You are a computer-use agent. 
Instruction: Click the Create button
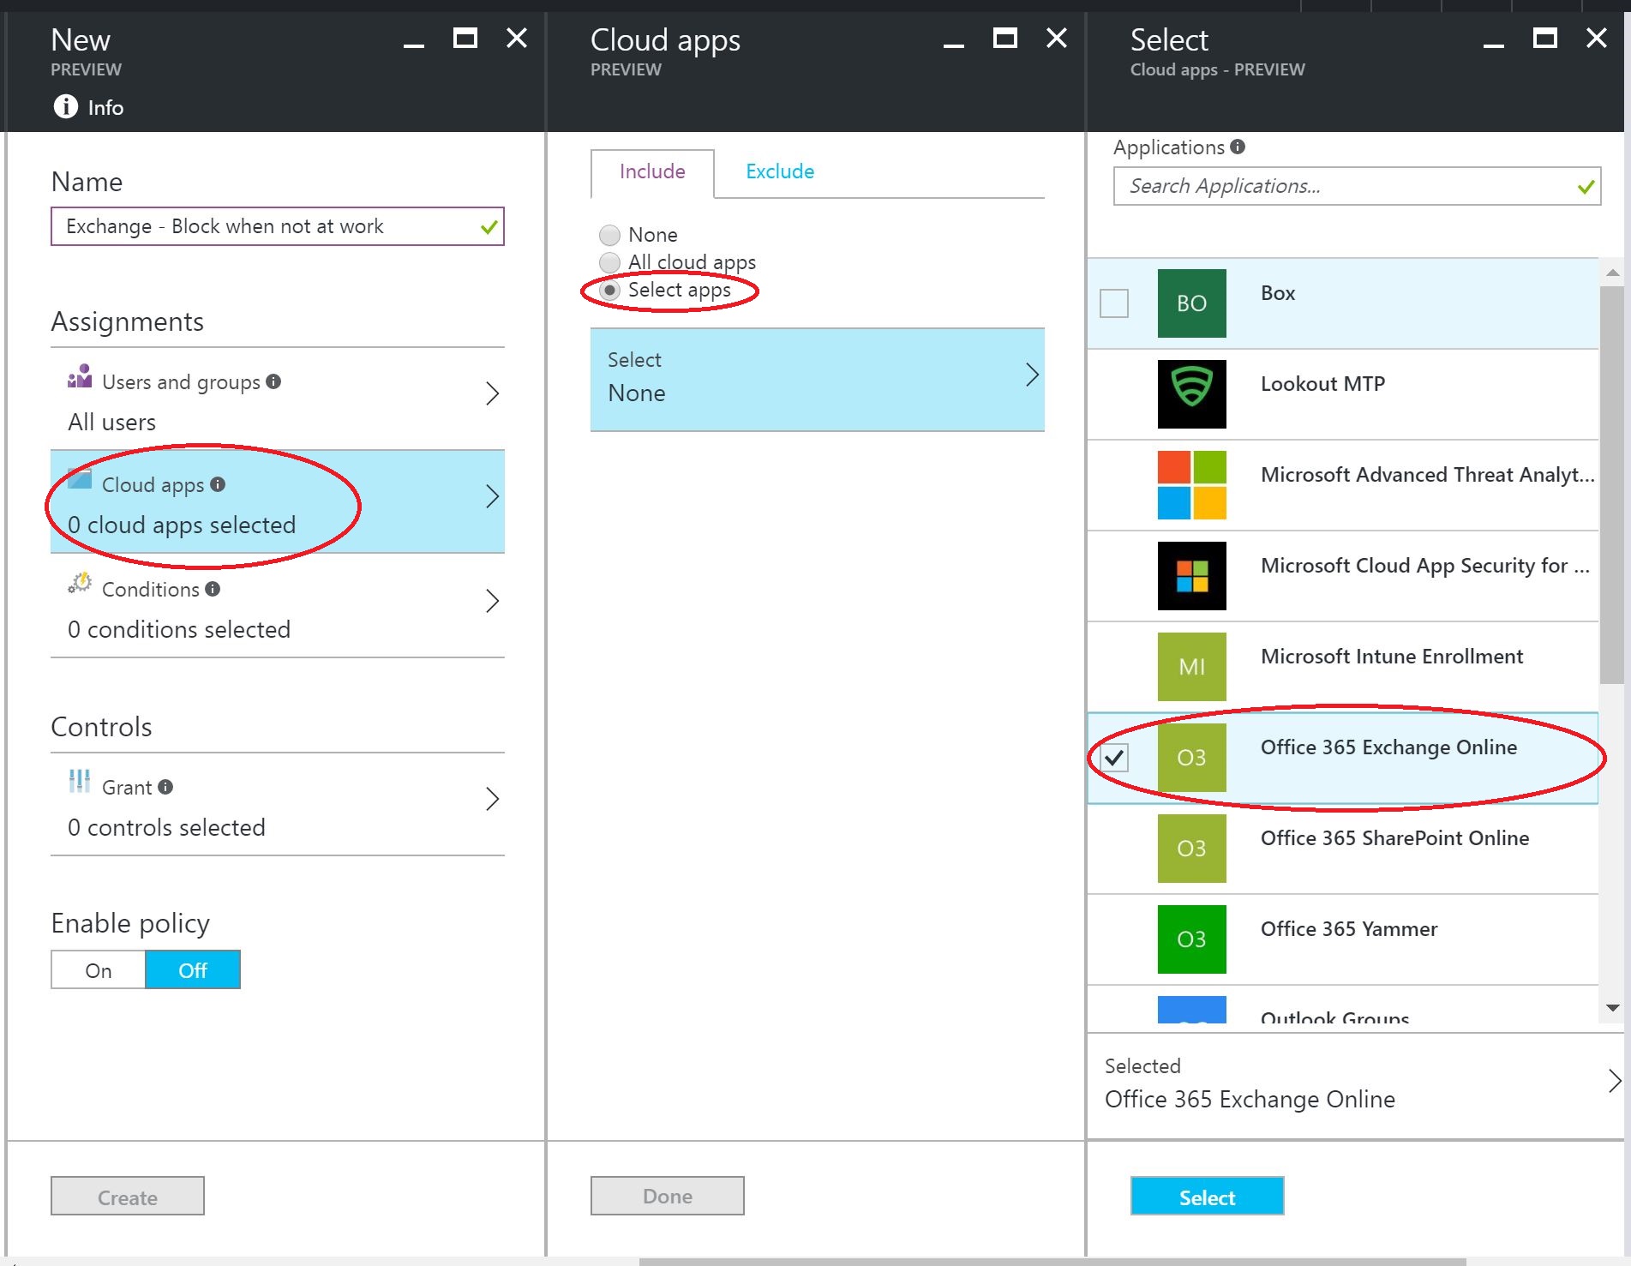coord(128,1197)
